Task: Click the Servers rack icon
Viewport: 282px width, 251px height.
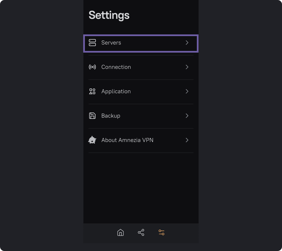Action: [92, 43]
